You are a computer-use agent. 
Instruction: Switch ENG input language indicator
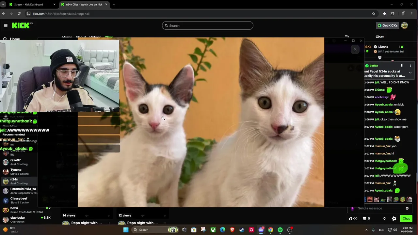point(381,230)
